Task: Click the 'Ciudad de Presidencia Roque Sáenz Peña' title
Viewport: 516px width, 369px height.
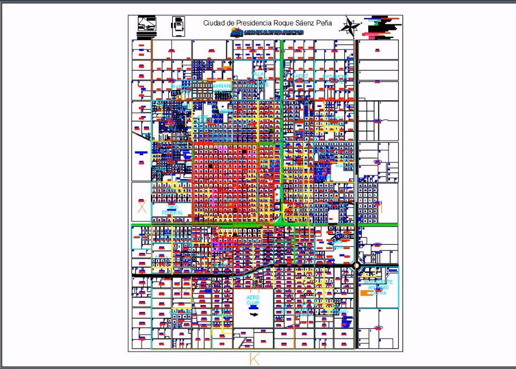Action: click(x=267, y=23)
